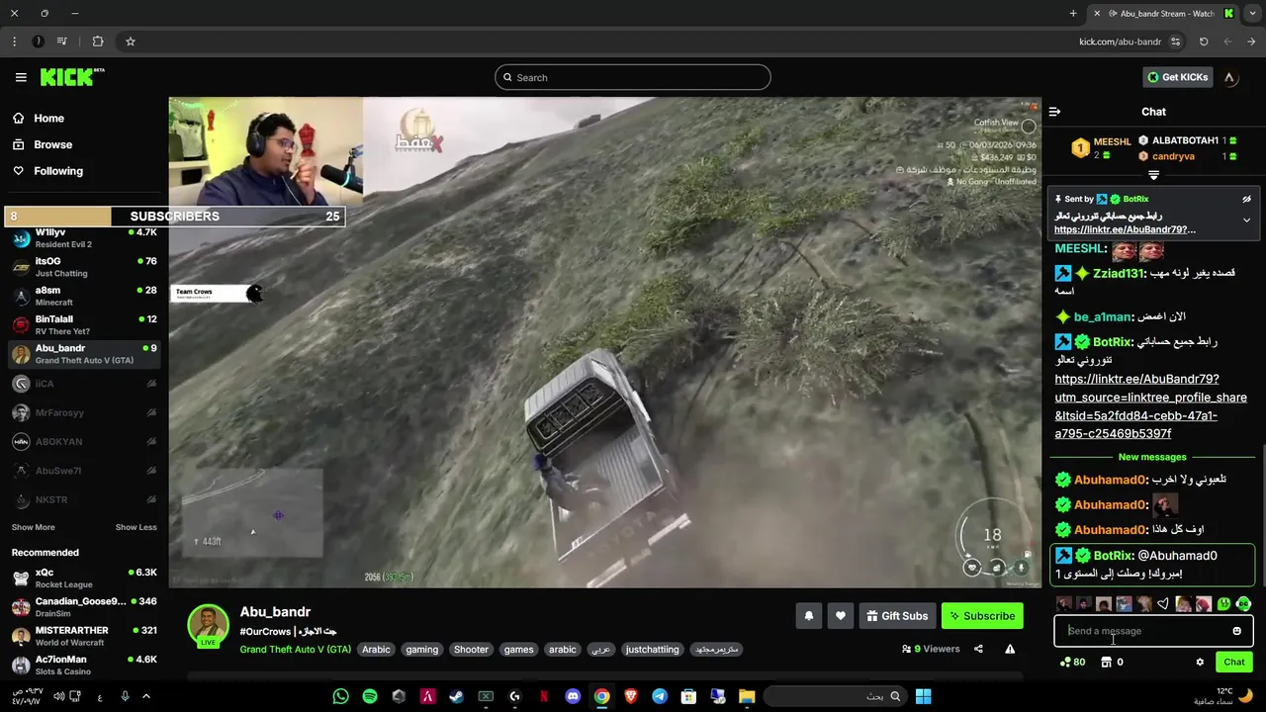This screenshot has height=712, width=1266.
Task: Select the justchatting tag
Action: (653, 650)
